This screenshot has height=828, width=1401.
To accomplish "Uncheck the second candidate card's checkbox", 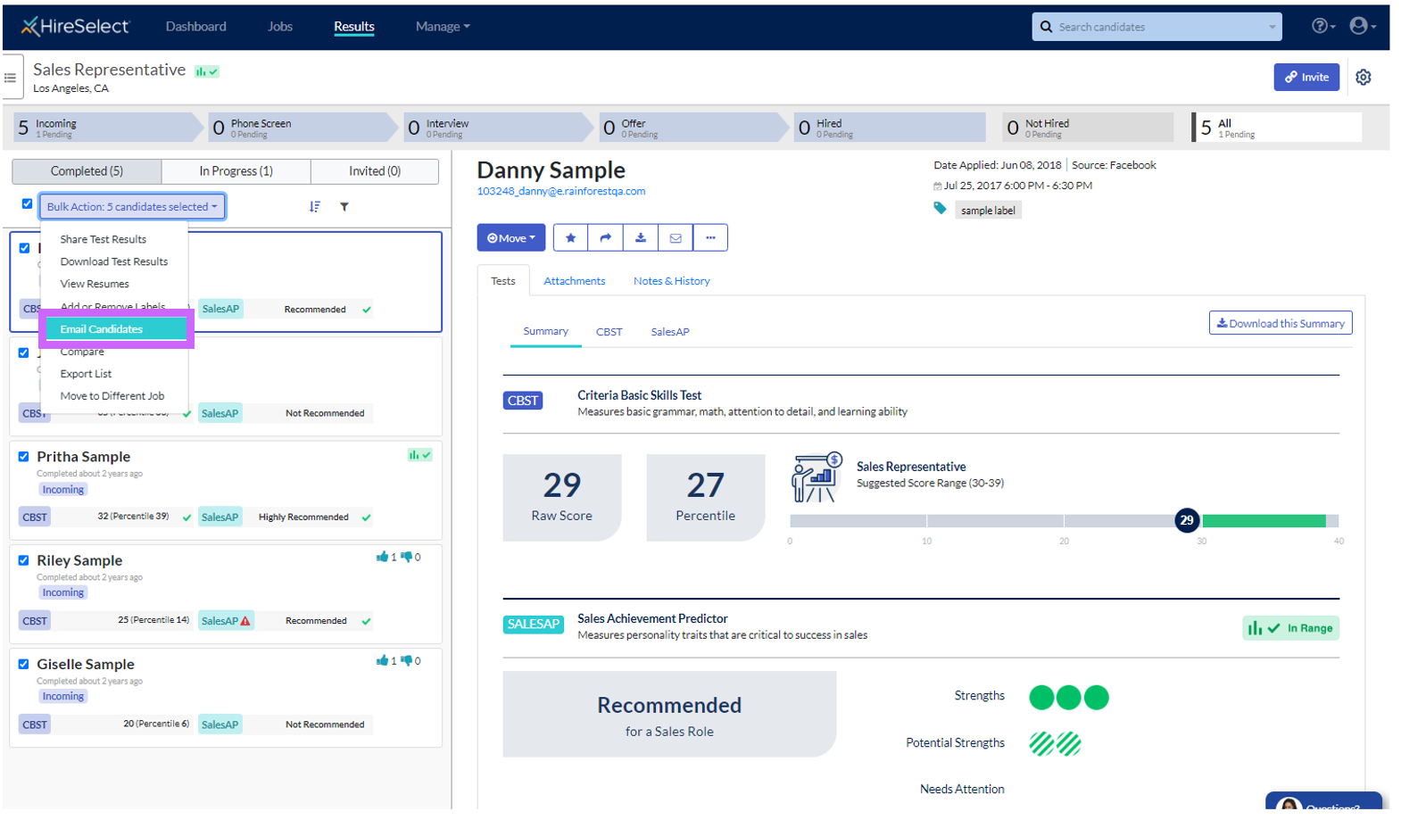I will pos(23,352).
